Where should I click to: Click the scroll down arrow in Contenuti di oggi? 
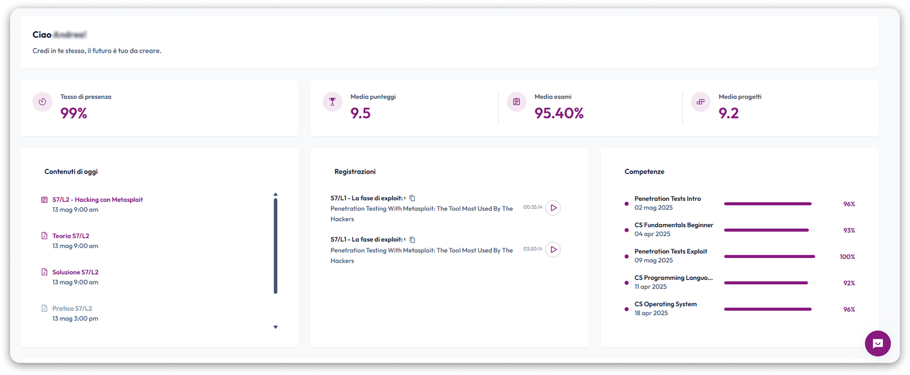tap(276, 327)
